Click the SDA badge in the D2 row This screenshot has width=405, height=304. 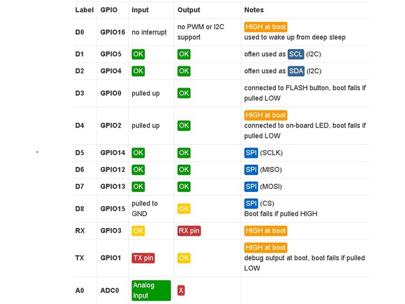point(296,71)
